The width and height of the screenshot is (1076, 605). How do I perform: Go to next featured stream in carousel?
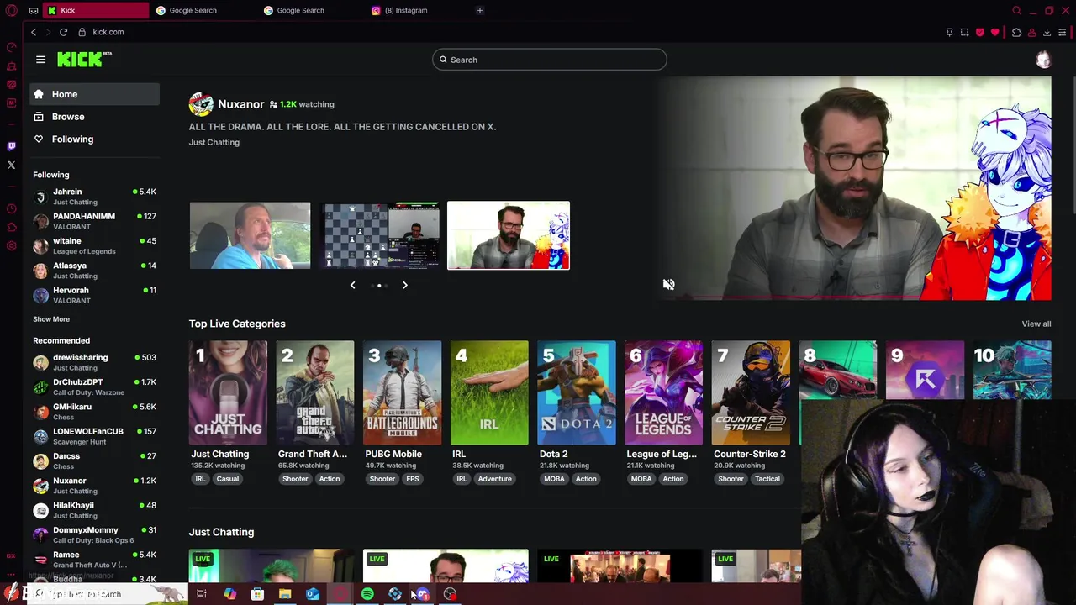404,286
